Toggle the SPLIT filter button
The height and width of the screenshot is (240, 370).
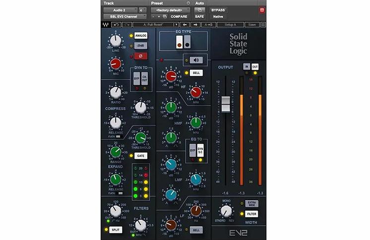[116, 230]
